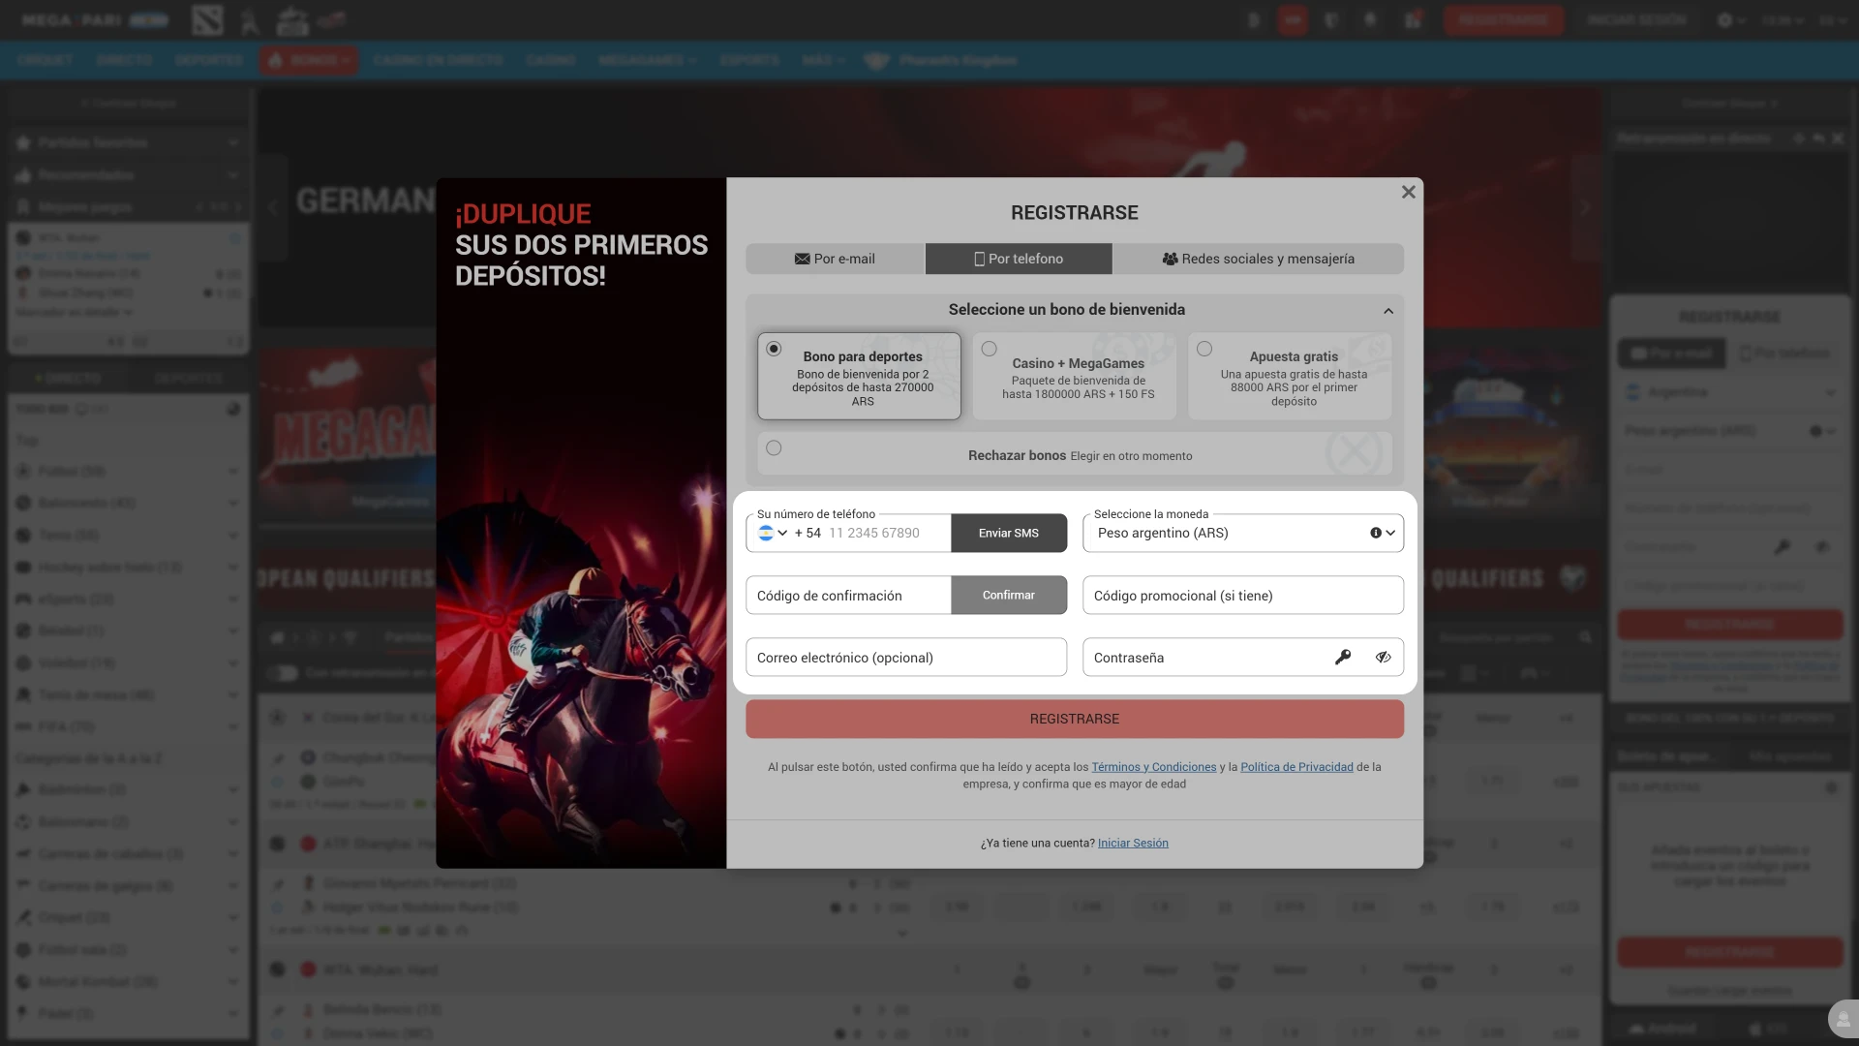Image resolution: width=1859 pixels, height=1046 pixels.
Task: Click the envelope icon on Por e-mail tab
Action: point(802,259)
